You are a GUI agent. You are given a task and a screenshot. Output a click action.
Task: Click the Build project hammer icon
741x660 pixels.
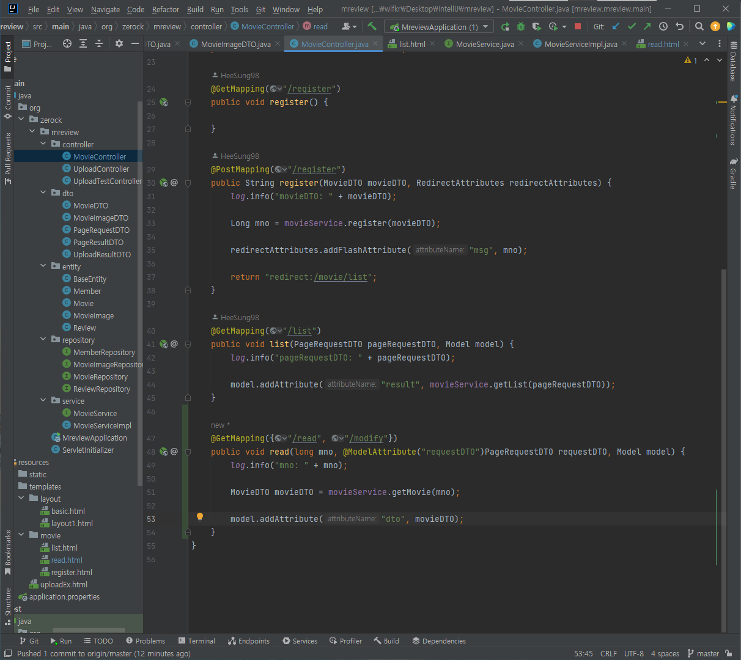[x=372, y=26]
